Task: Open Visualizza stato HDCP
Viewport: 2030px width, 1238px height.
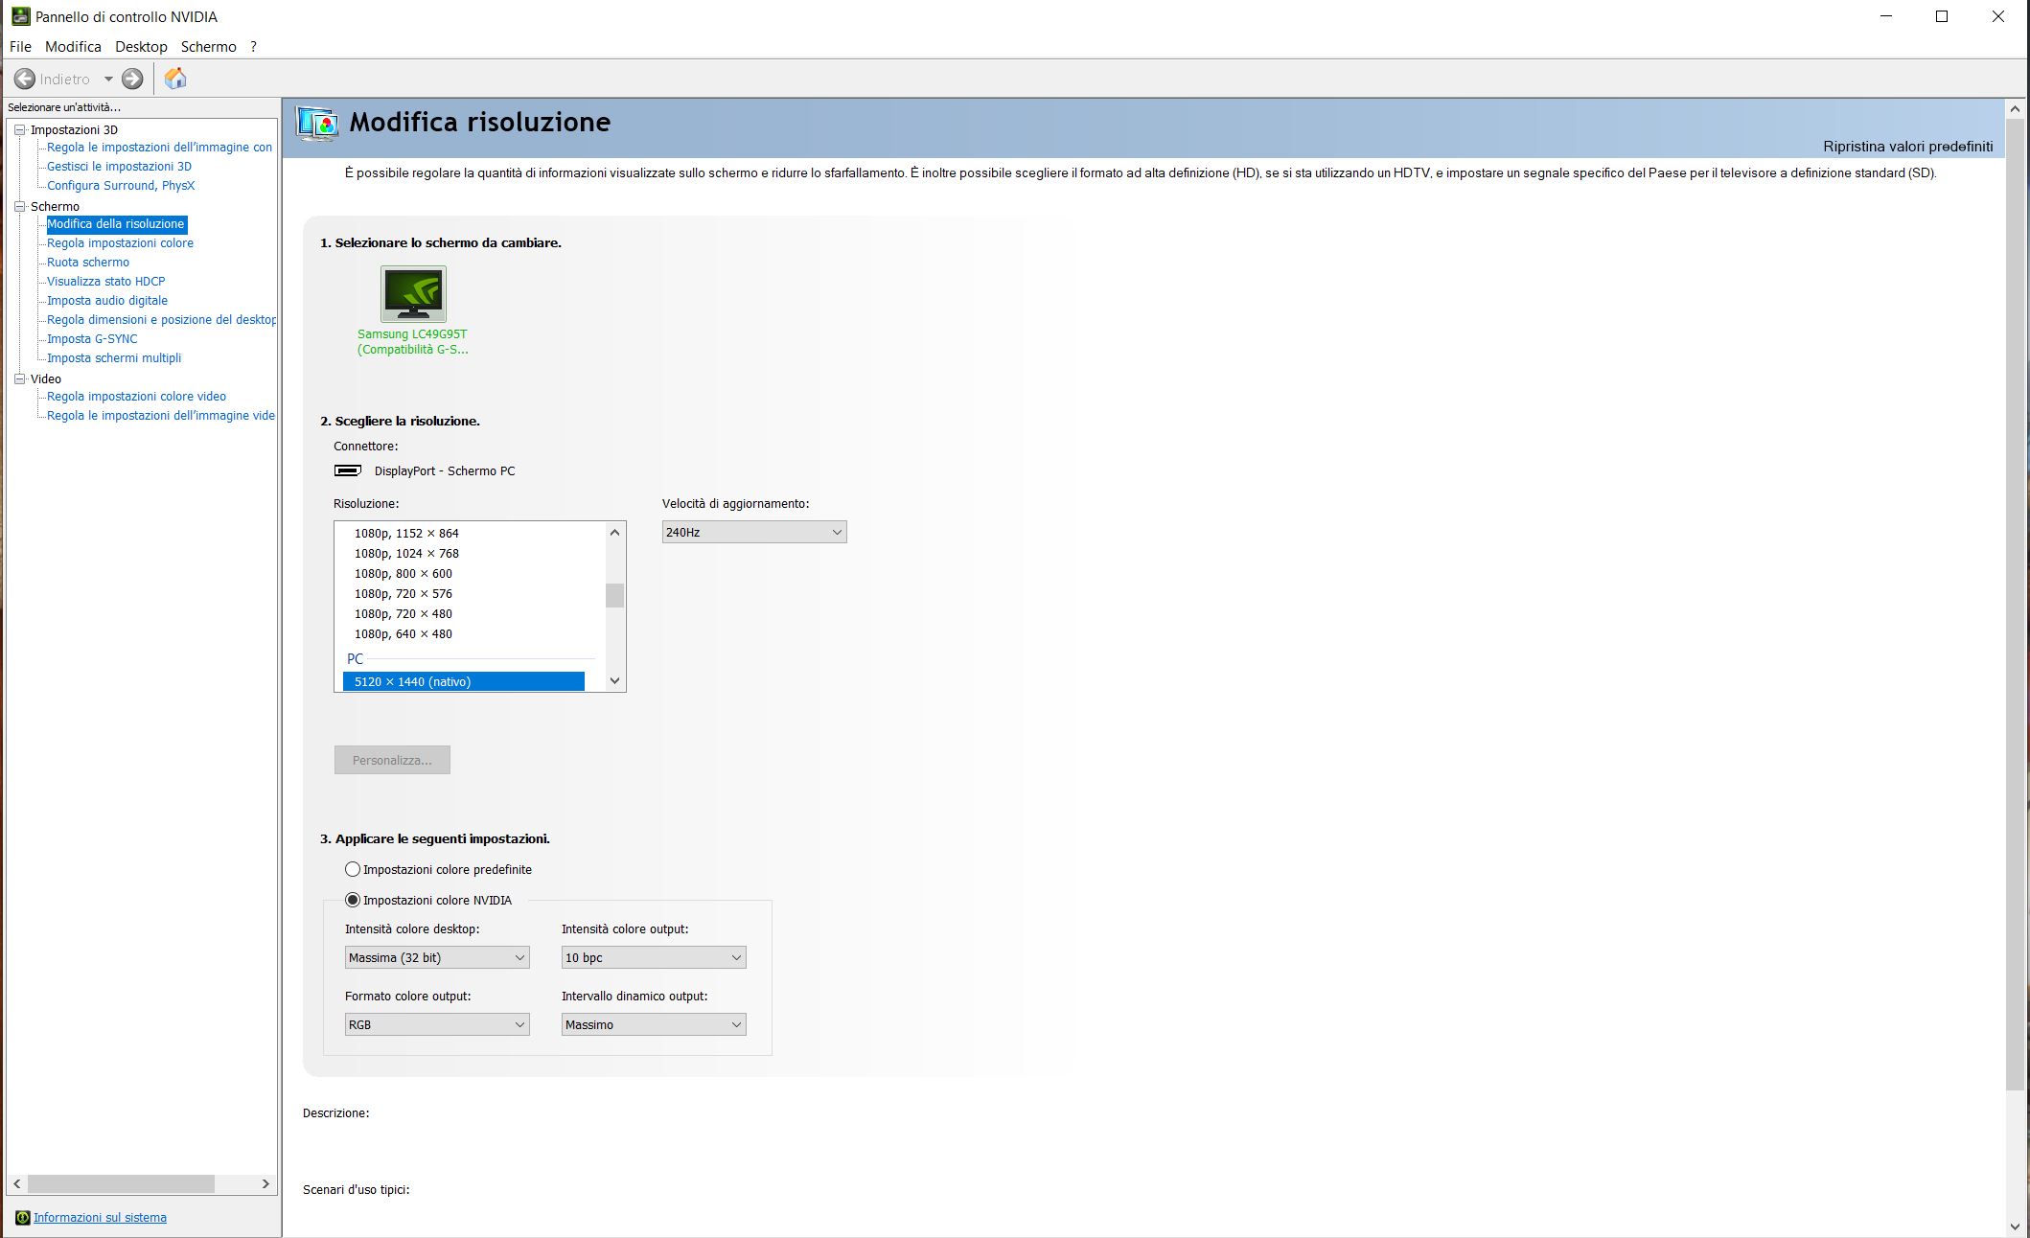Action: 105,281
